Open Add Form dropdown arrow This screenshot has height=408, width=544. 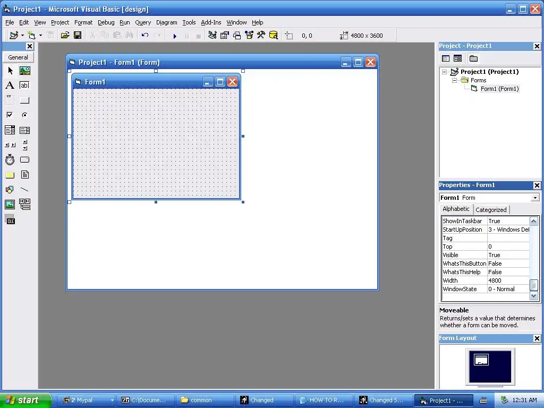(40, 36)
